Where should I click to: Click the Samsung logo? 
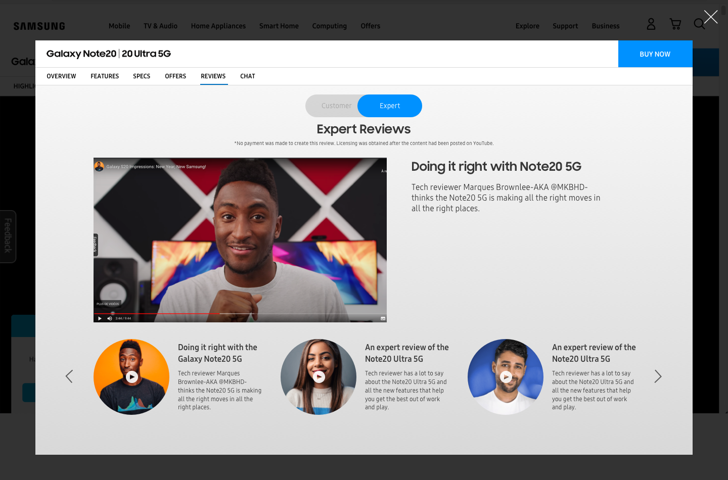pyautogui.click(x=39, y=26)
